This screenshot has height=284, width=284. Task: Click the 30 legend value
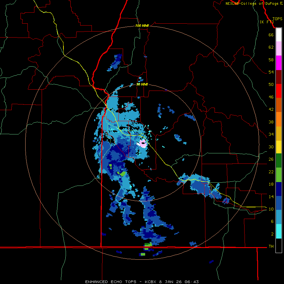point(271,147)
